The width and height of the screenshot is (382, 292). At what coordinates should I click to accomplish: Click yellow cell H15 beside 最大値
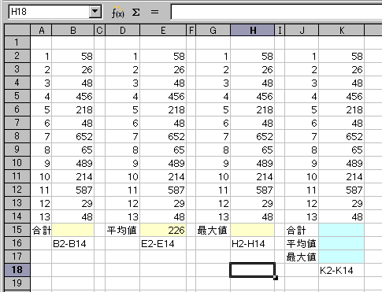[253, 230]
